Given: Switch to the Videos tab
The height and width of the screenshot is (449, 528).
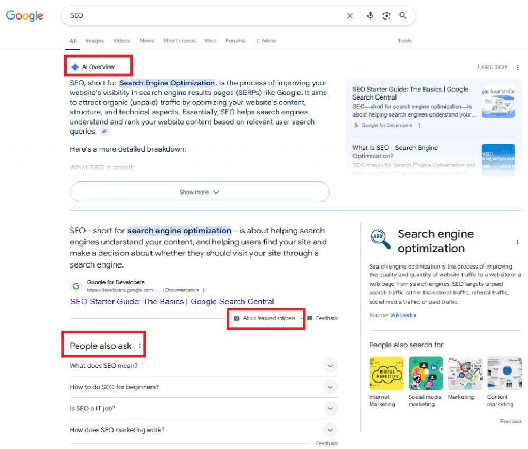Looking at the screenshot, I should point(122,41).
